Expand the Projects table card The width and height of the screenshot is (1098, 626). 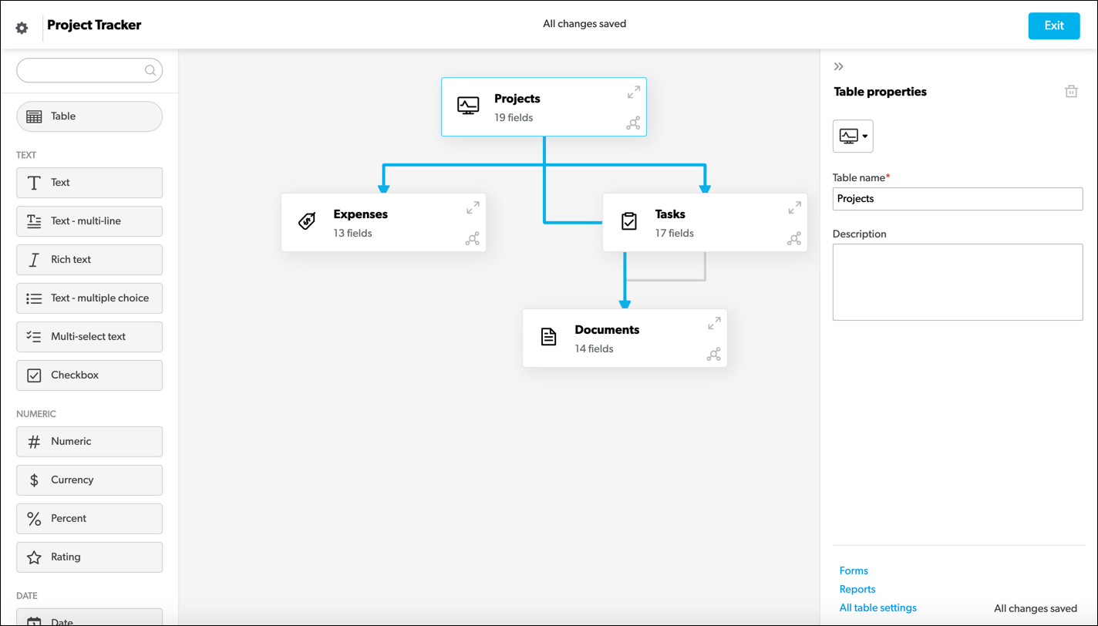point(634,93)
